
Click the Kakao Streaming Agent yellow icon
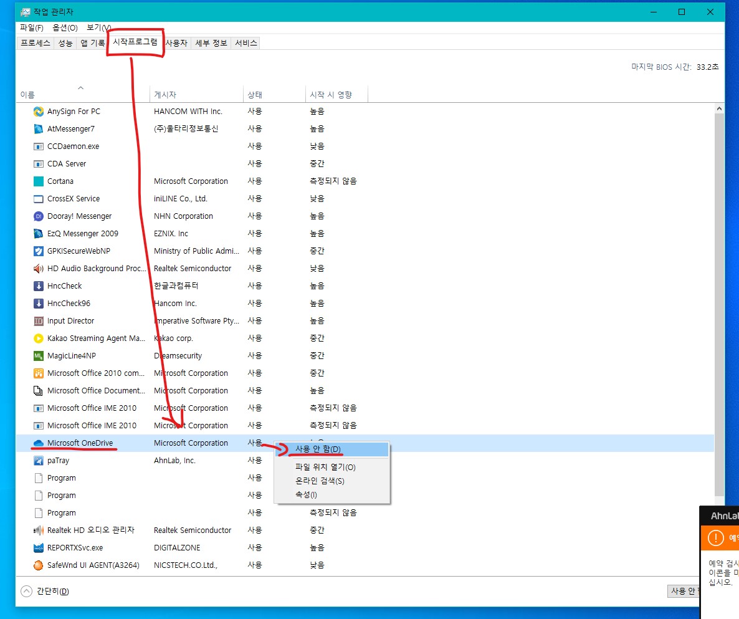coord(38,338)
